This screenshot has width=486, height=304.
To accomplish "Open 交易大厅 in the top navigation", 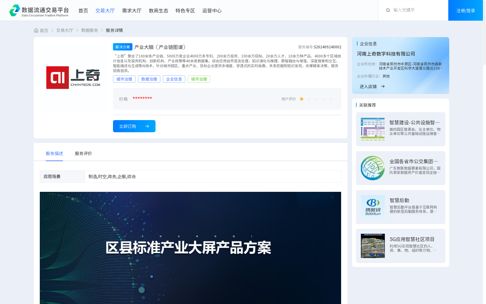I will pyautogui.click(x=105, y=11).
